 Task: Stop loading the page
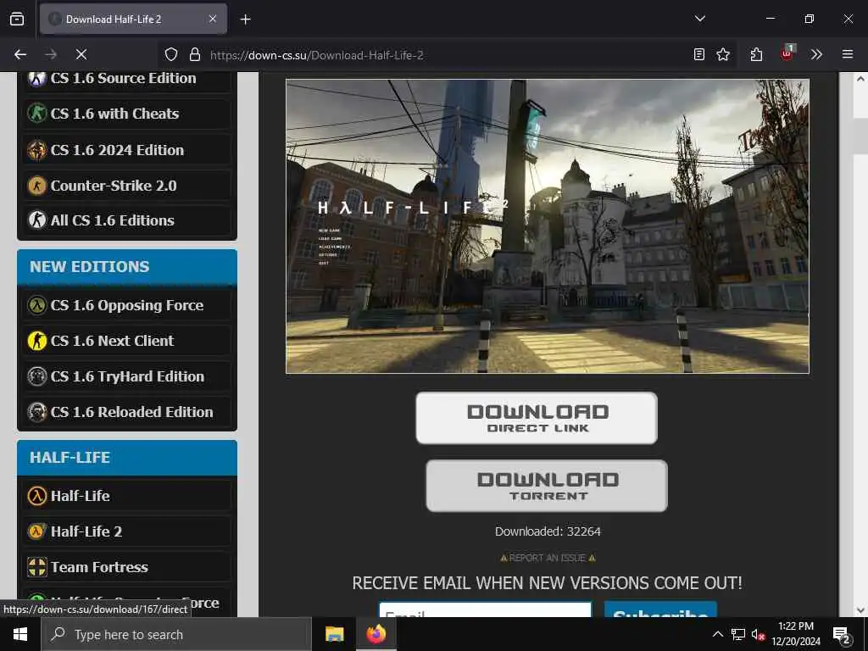click(x=81, y=54)
